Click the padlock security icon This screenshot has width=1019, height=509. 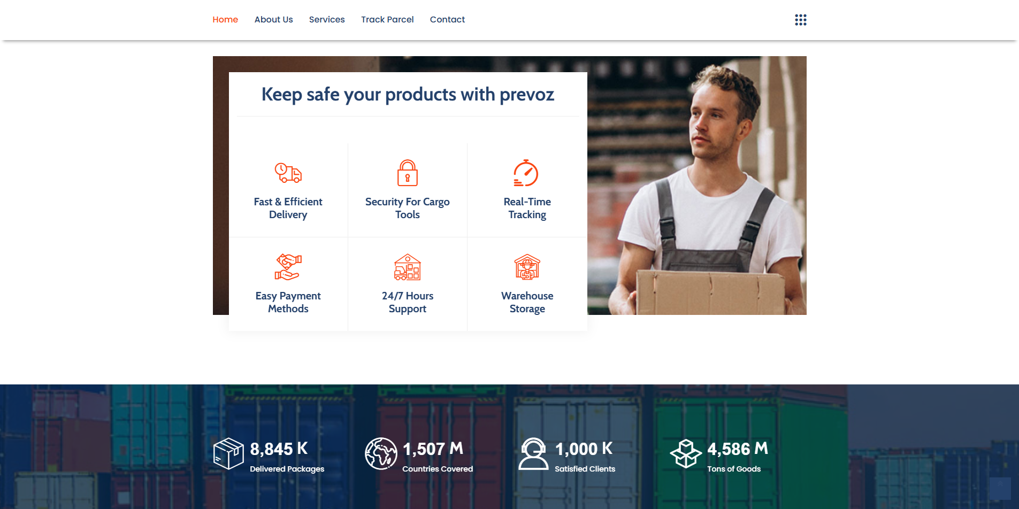407,173
